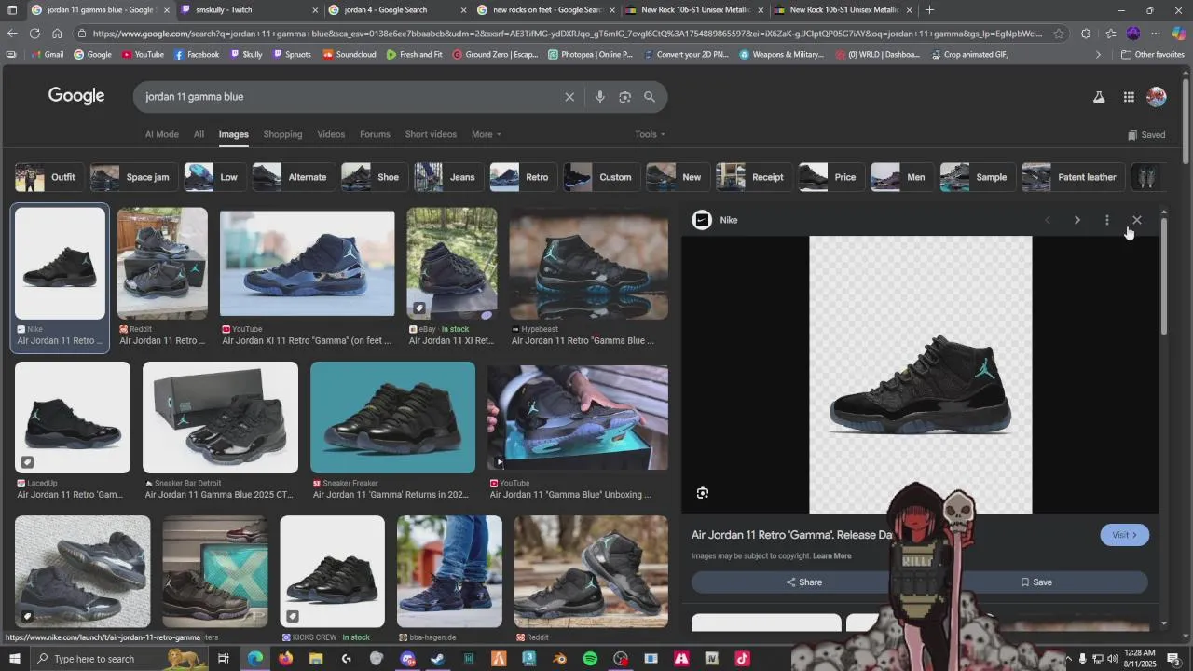This screenshot has width=1193, height=671.
Task: Start voice search with microphone icon
Action: (600, 97)
